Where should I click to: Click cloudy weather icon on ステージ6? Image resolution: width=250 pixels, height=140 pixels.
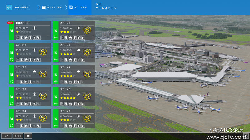point(79,50)
